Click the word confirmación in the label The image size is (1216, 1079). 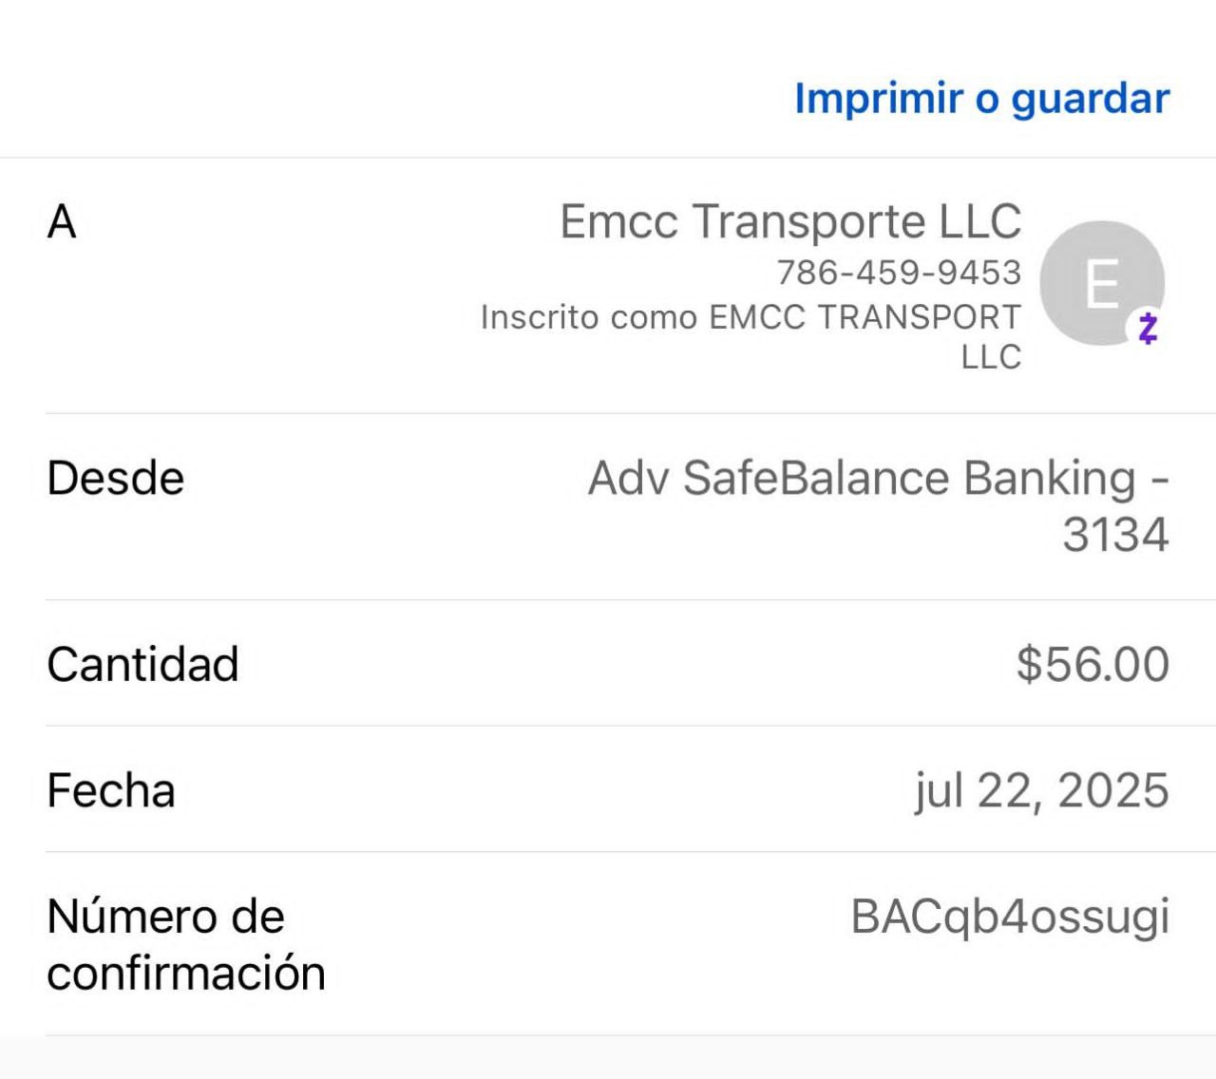(x=186, y=974)
